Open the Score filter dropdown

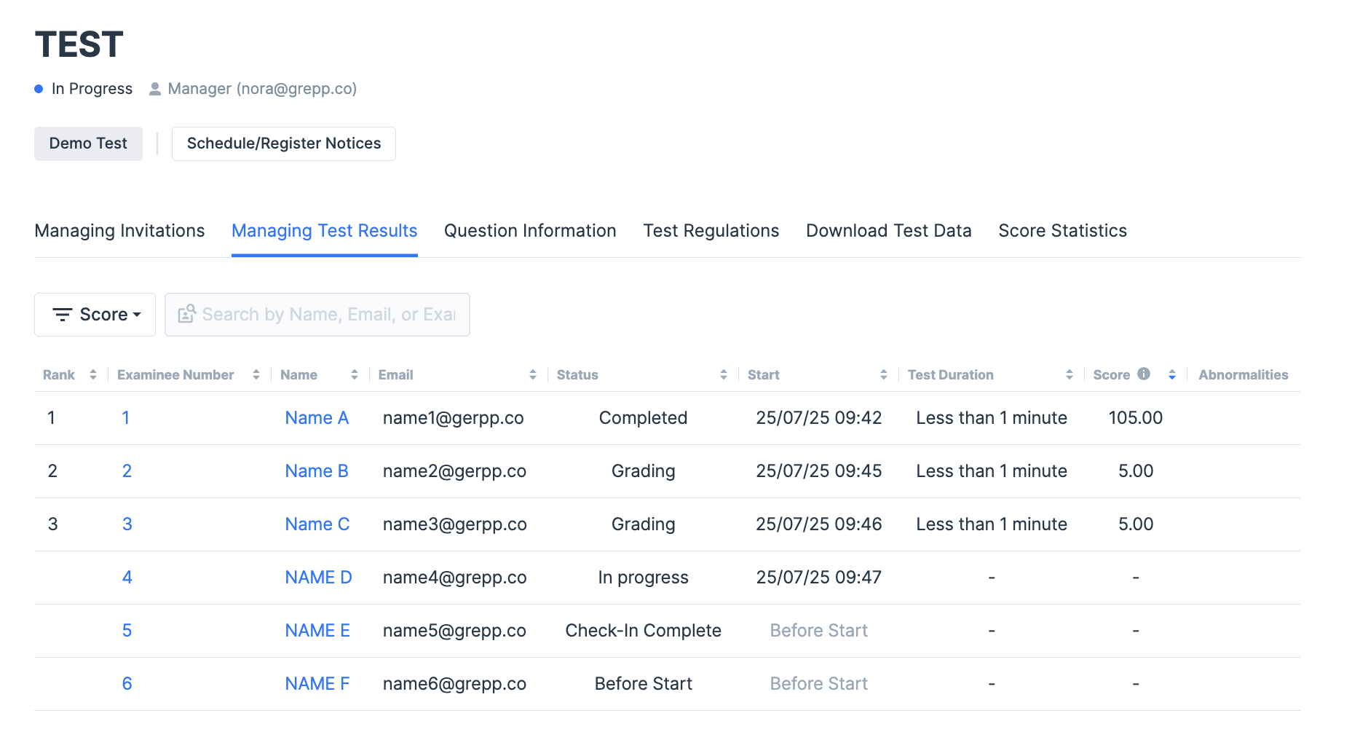(x=95, y=315)
